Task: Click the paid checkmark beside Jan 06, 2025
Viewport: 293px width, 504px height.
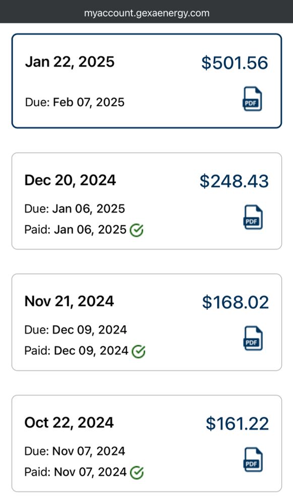Action: coord(137,230)
